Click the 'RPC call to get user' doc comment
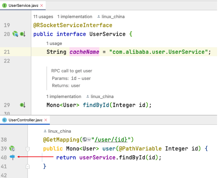The height and width of the screenshot is (178, 218). 72,71
